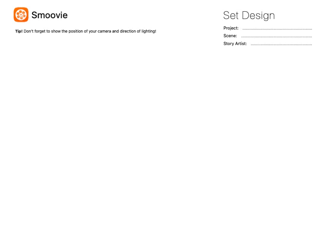328x231 pixels.
Task: Click the Story Artist dotted entry line
Action: tap(281, 44)
